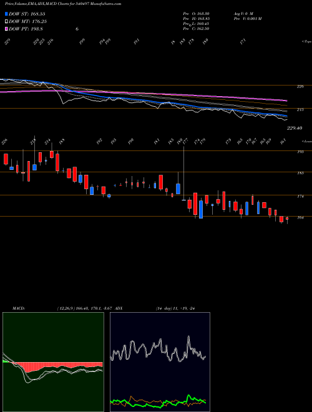Open the dark blue ADX chart panel
The width and height of the screenshot is (312, 412).
160,362
